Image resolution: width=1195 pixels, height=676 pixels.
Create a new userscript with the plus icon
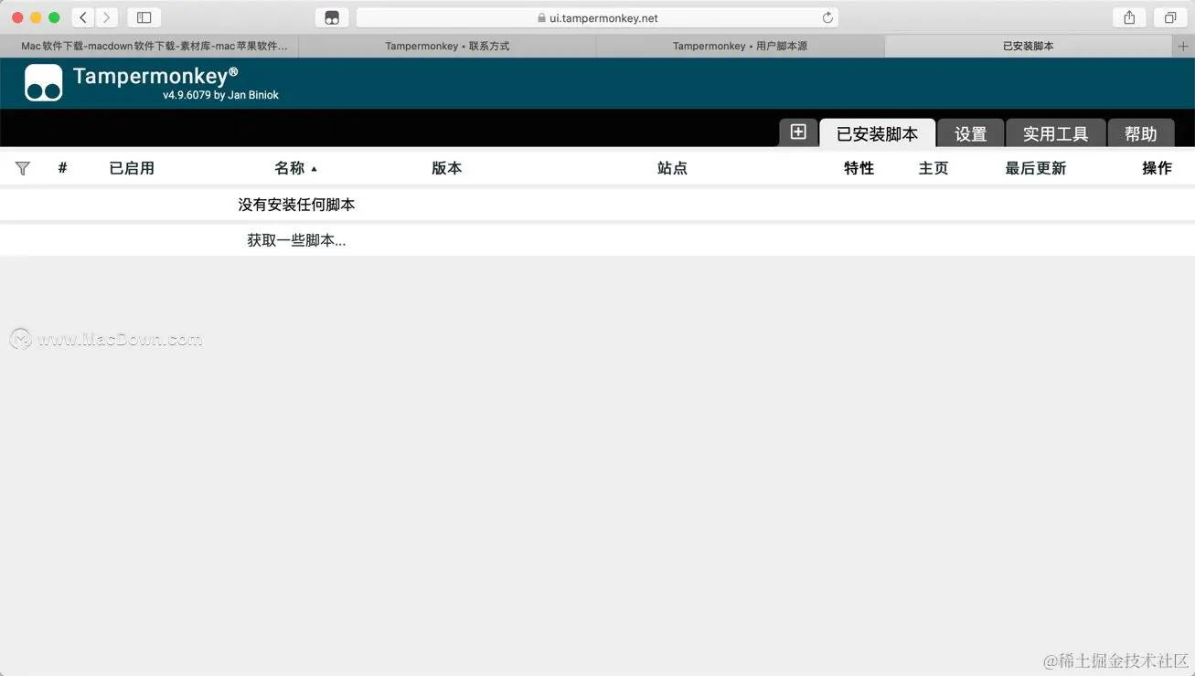point(797,132)
